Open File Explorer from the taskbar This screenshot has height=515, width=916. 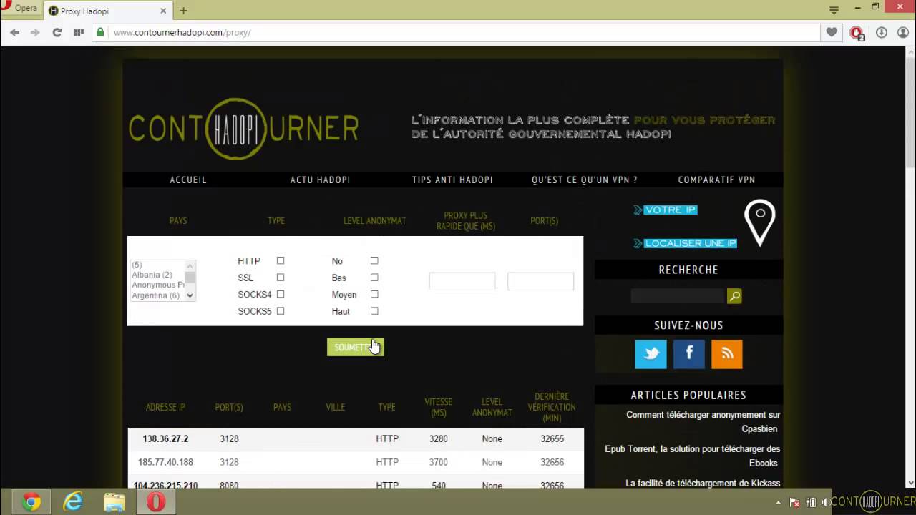click(114, 502)
